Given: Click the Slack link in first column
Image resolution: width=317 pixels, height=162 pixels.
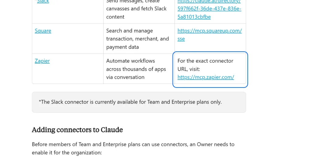Looking at the screenshot, I should (43, 2).
